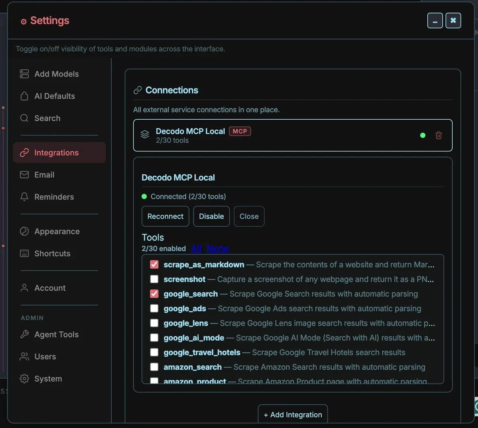Click the Users people icon
The height and width of the screenshot is (428, 478).
tap(25, 357)
